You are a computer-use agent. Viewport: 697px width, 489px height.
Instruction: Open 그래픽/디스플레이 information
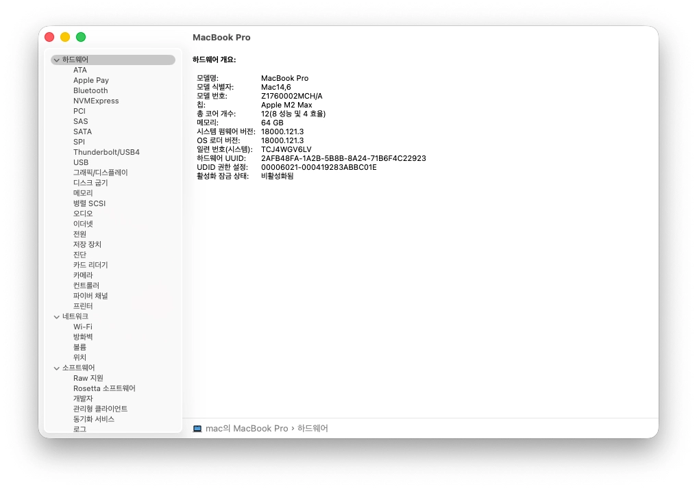[101, 173]
